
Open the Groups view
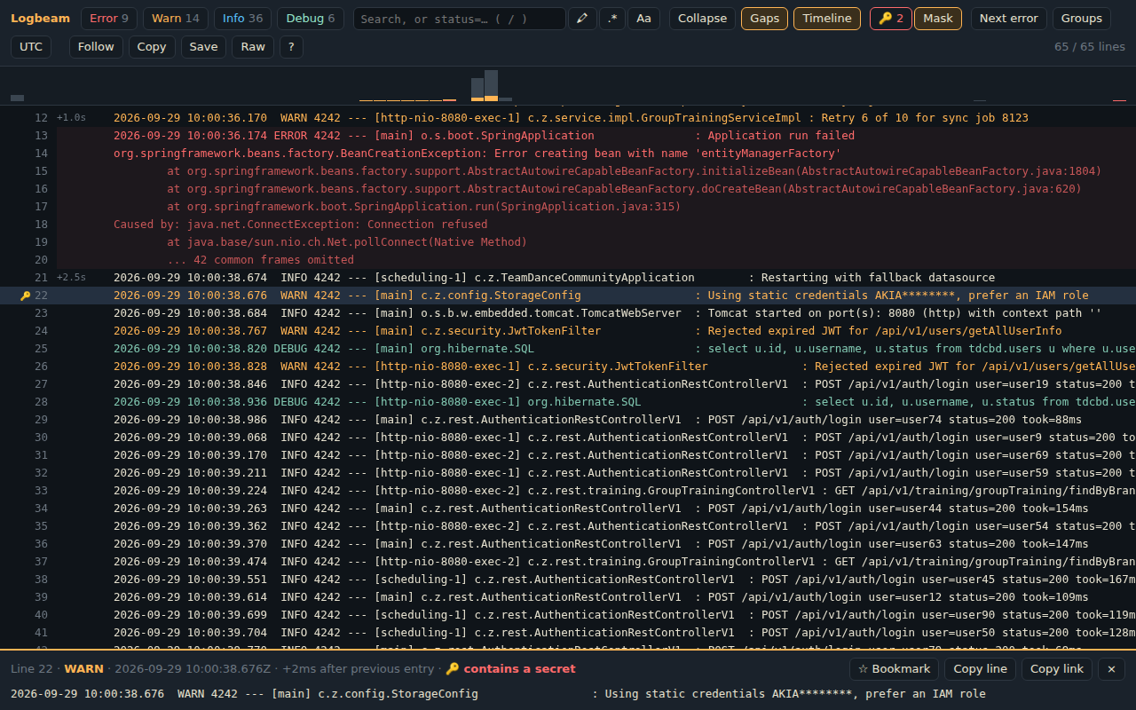coord(1082,19)
